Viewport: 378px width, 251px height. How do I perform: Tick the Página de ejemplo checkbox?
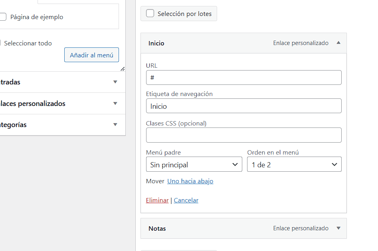[x=3, y=17]
